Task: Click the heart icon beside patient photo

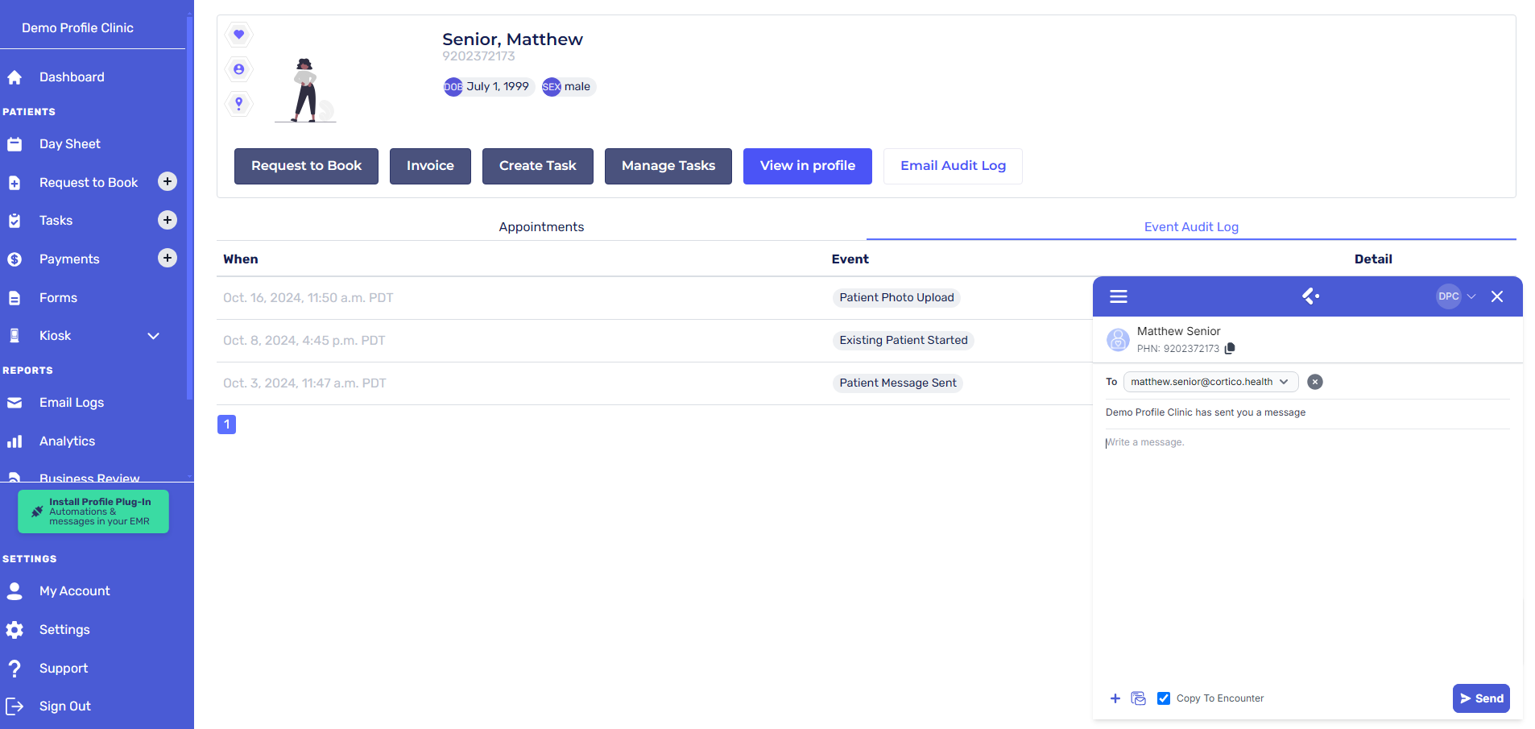Action: pyautogui.click(x=238, y=35)
